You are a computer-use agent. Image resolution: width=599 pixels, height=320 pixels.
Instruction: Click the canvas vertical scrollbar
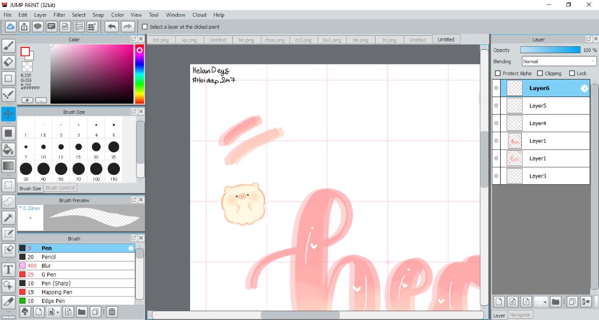click(x=484, y=159)
